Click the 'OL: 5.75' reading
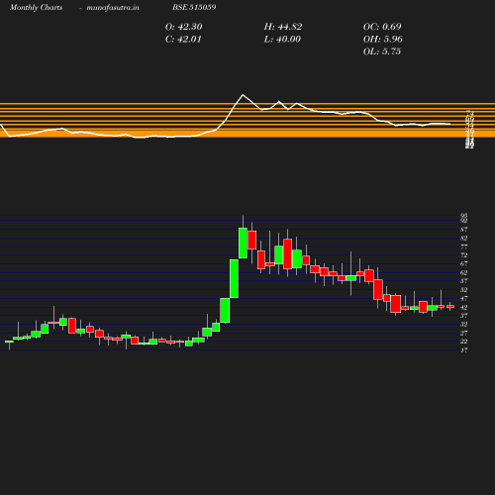This screenshot has height=495, width=495. coord(382,51)
